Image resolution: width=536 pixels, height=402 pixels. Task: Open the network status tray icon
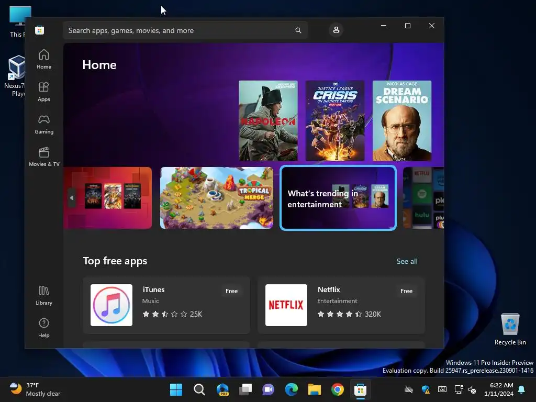pos(459,389)
